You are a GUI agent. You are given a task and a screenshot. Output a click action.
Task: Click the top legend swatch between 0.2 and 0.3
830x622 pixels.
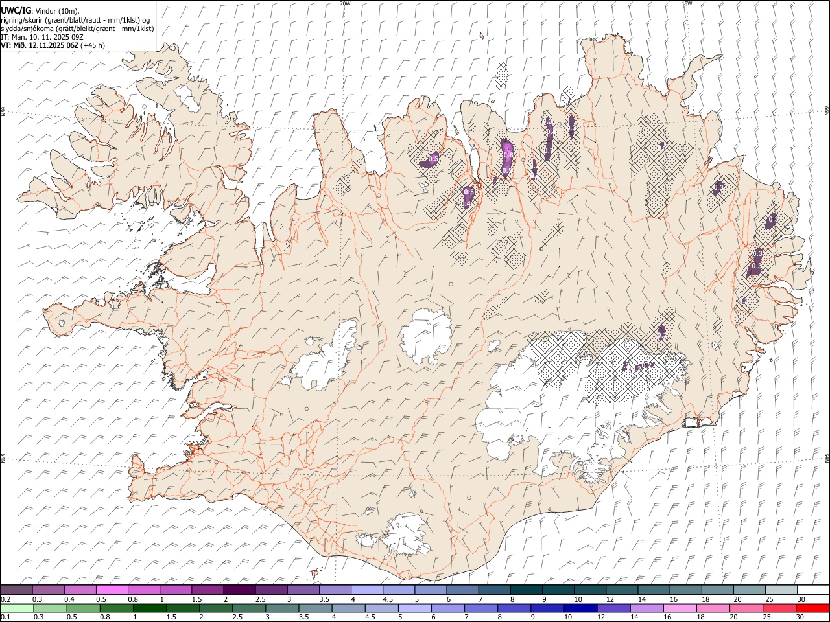point(16,590)
